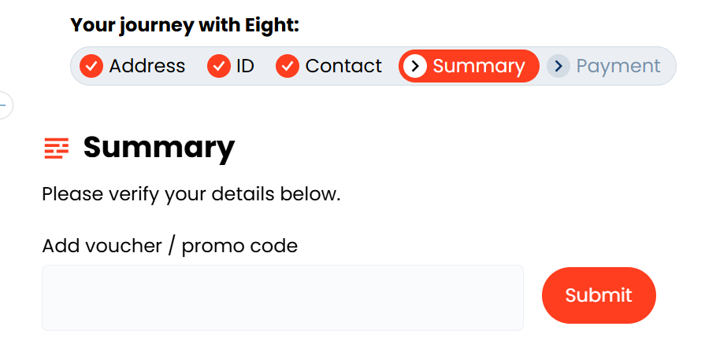Click the Contact step checkmark icon
This screenshot has width=705, height=352.
point(288,66)
